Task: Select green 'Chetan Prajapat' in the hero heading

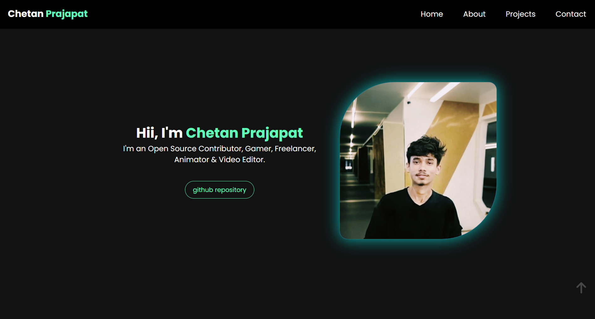Action: click(x=245, y=133)
